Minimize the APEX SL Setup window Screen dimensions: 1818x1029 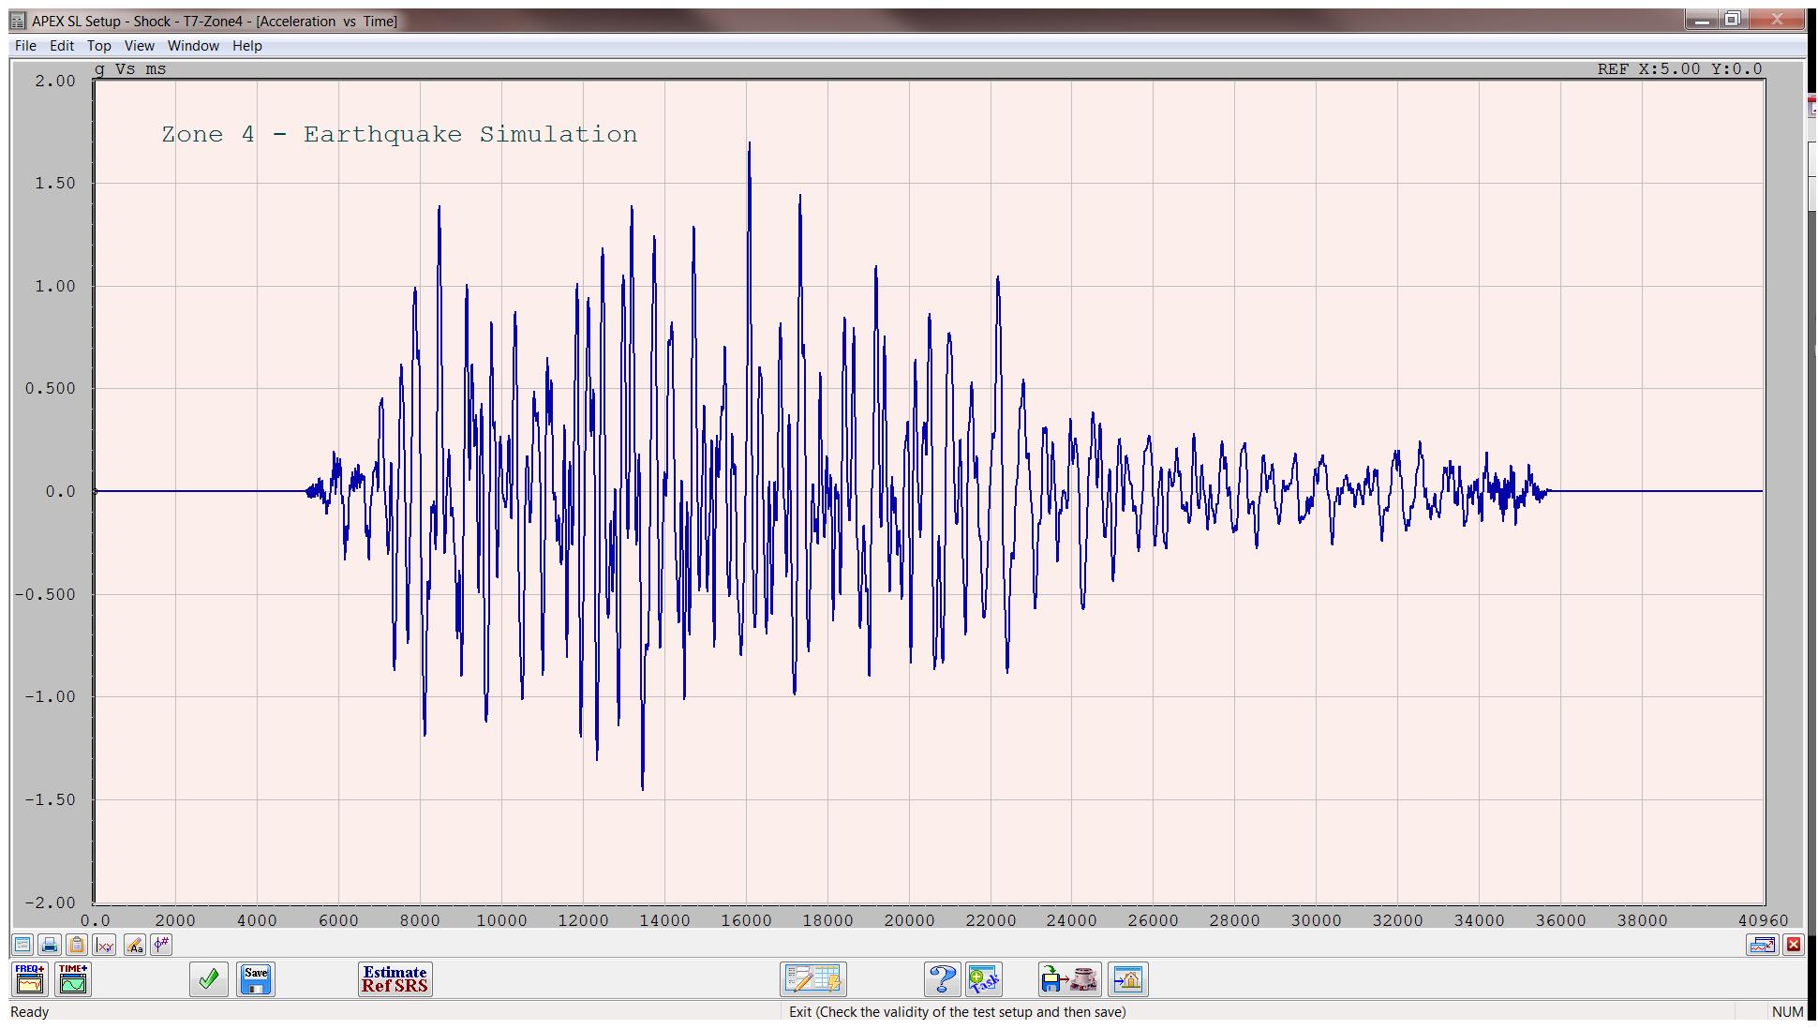[1703, 19]
